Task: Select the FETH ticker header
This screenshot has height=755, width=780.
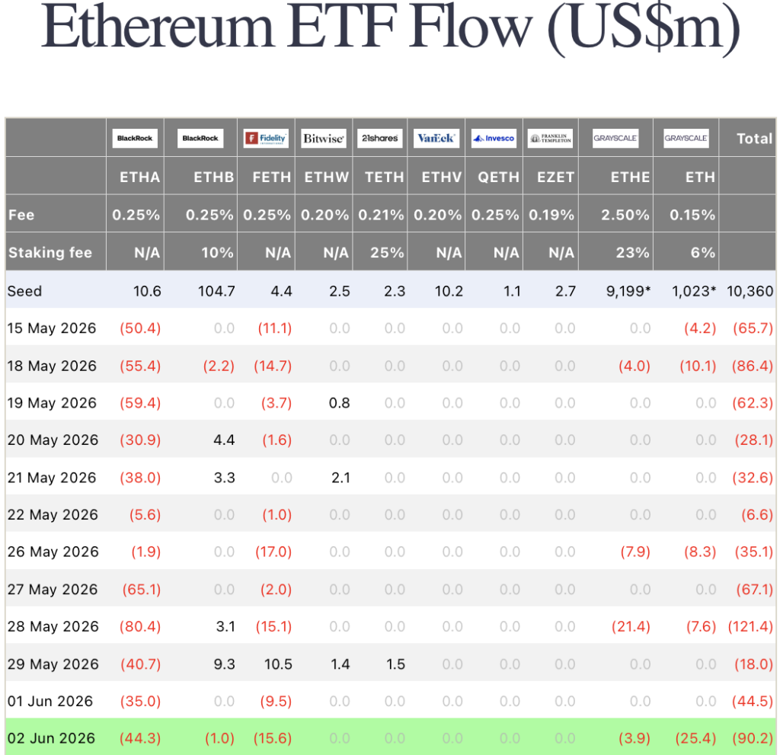Action: tap(272, 178)
